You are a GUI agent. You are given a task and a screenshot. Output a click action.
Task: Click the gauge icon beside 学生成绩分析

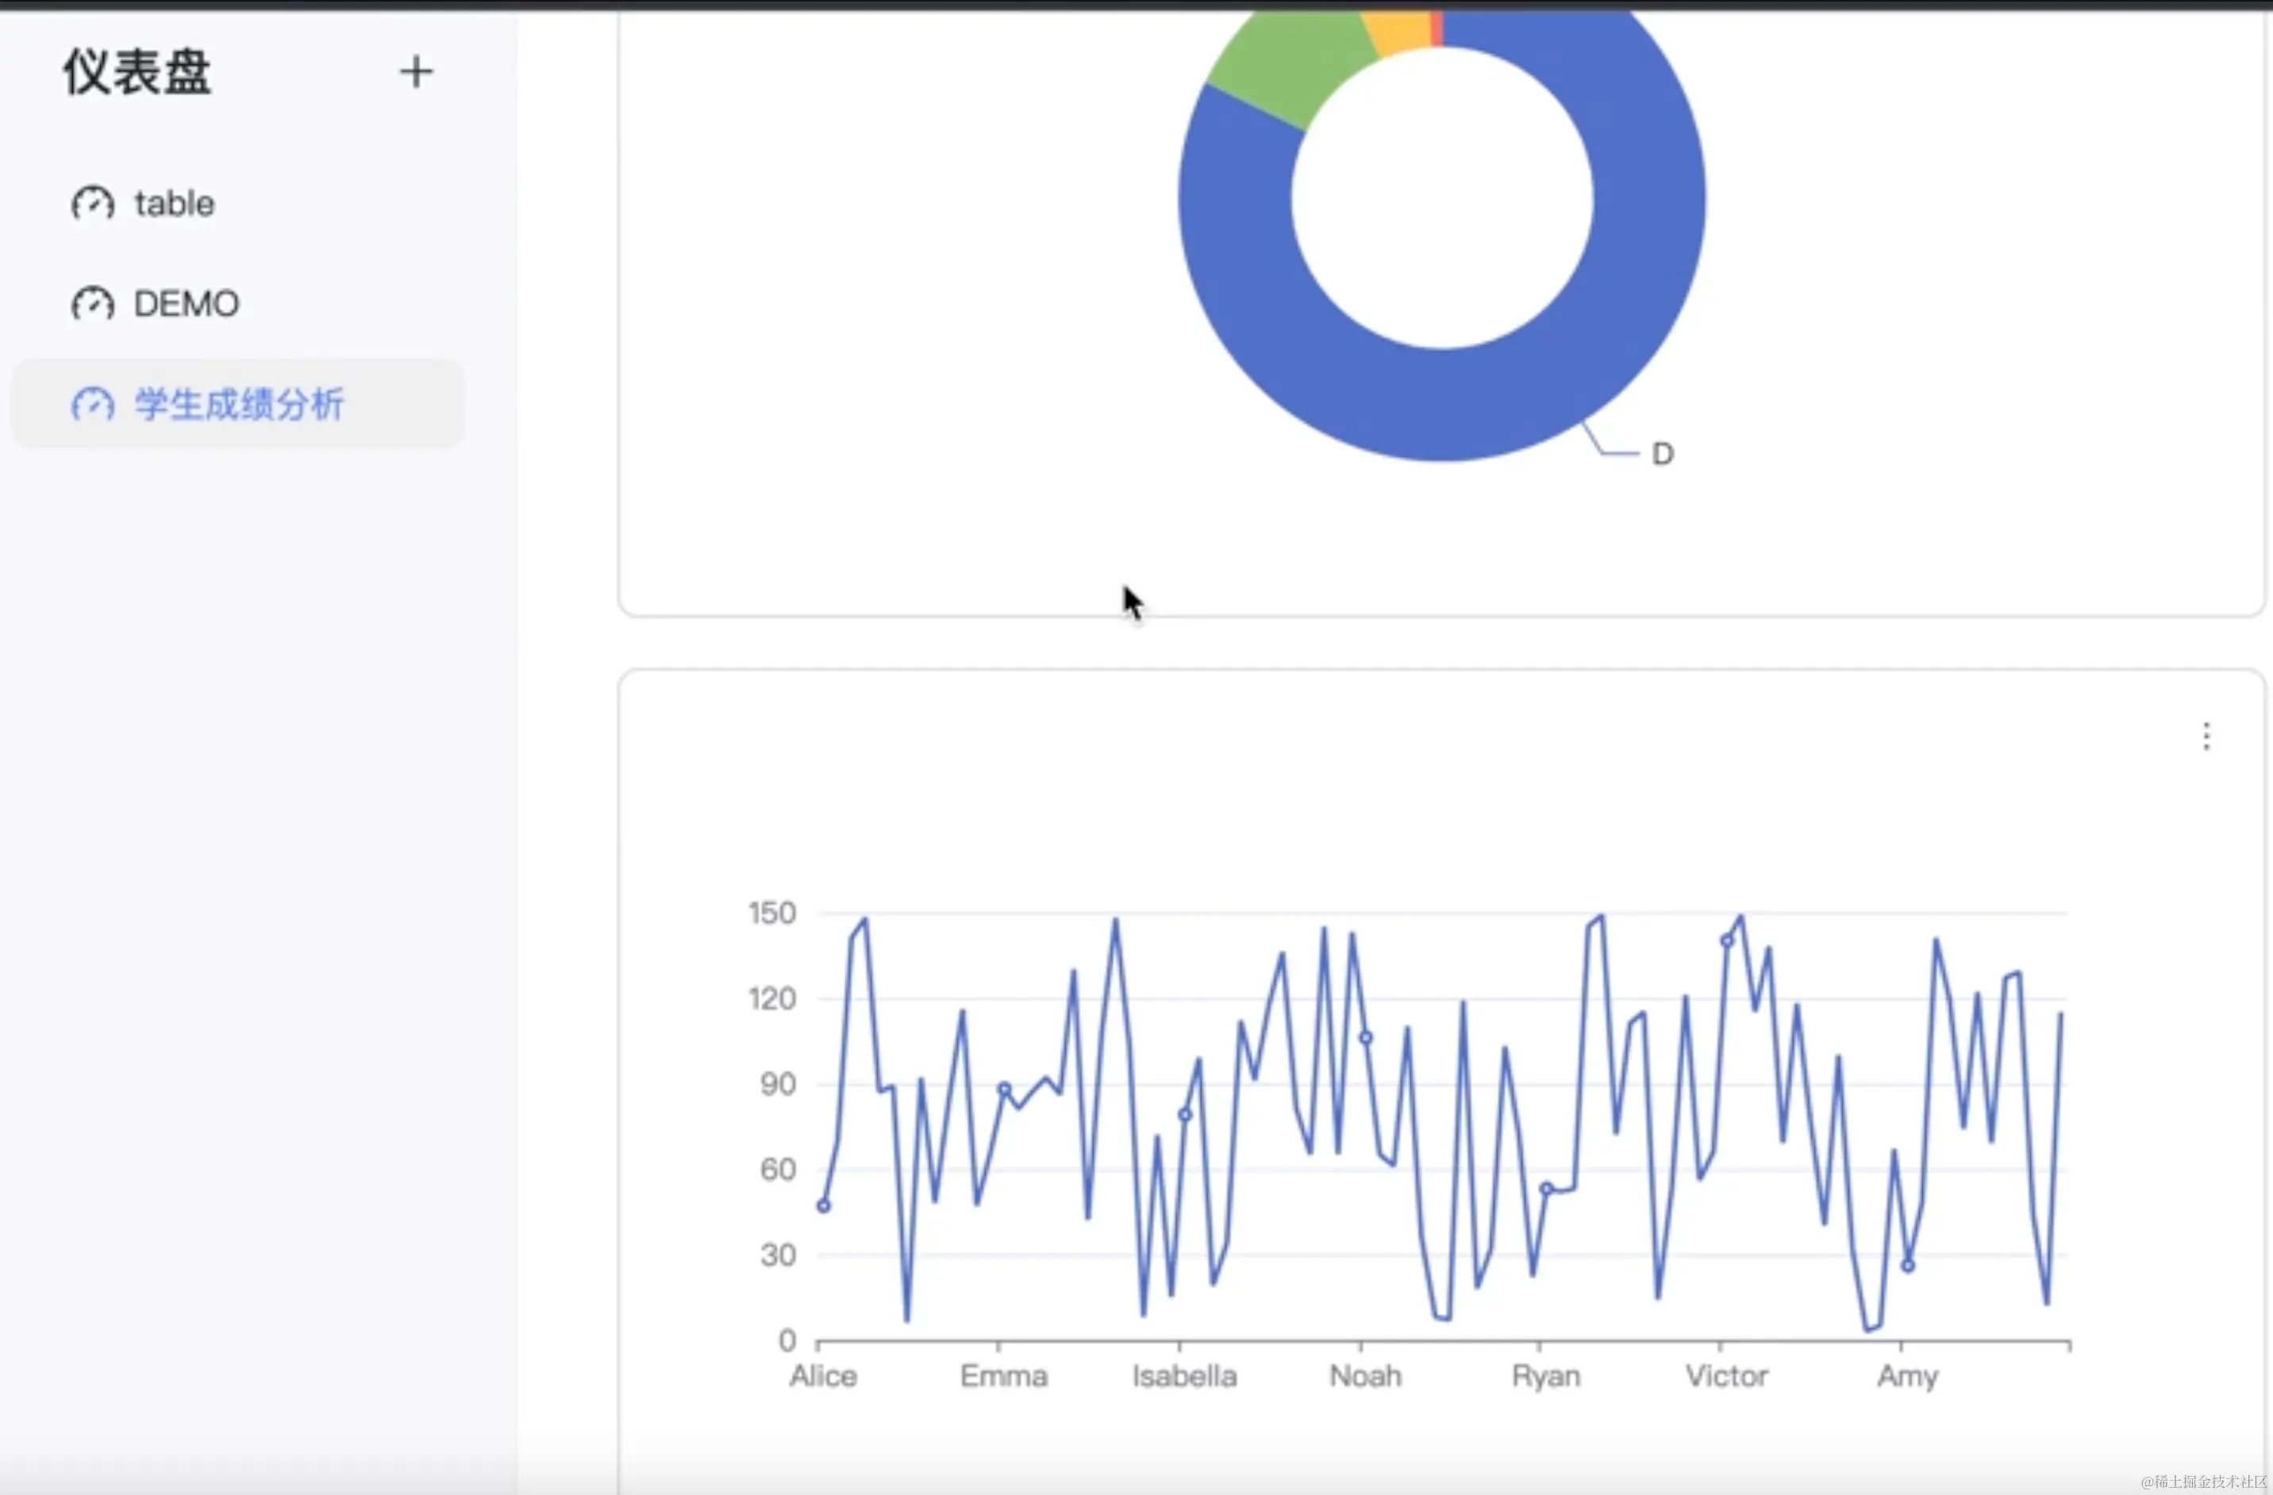point(93,404)
